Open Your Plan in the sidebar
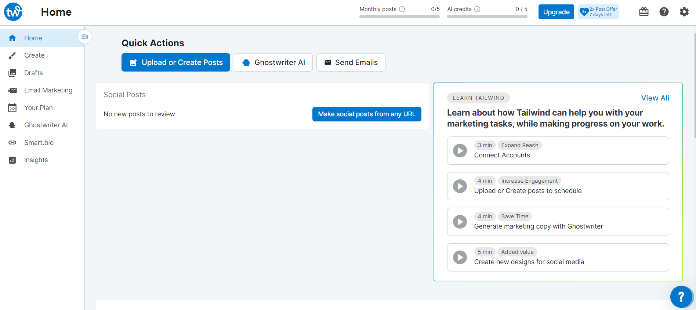The width and height of the screenshot is (696, 310). [42, 107]
